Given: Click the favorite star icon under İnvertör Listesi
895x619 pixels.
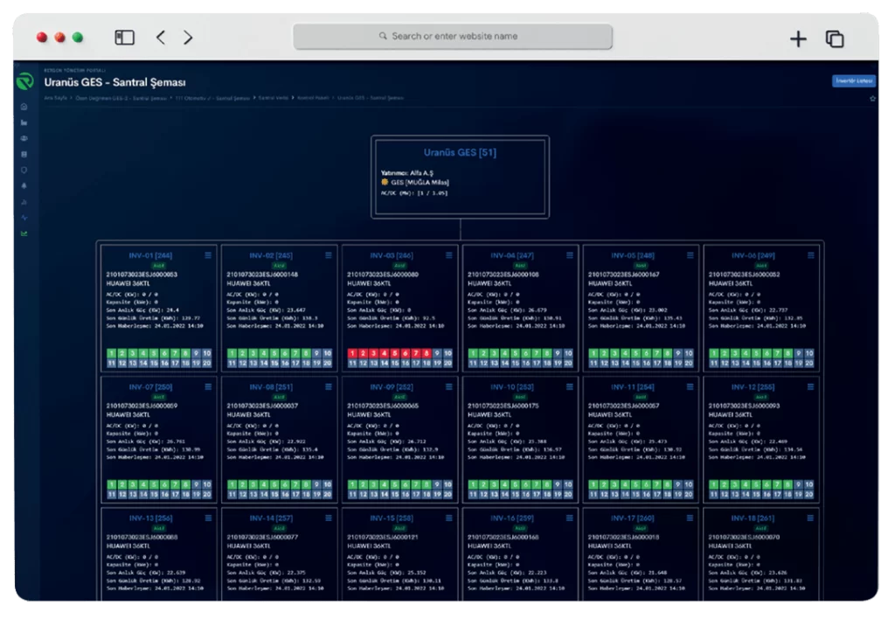Looking at the screenshot, I should (872, 99).
